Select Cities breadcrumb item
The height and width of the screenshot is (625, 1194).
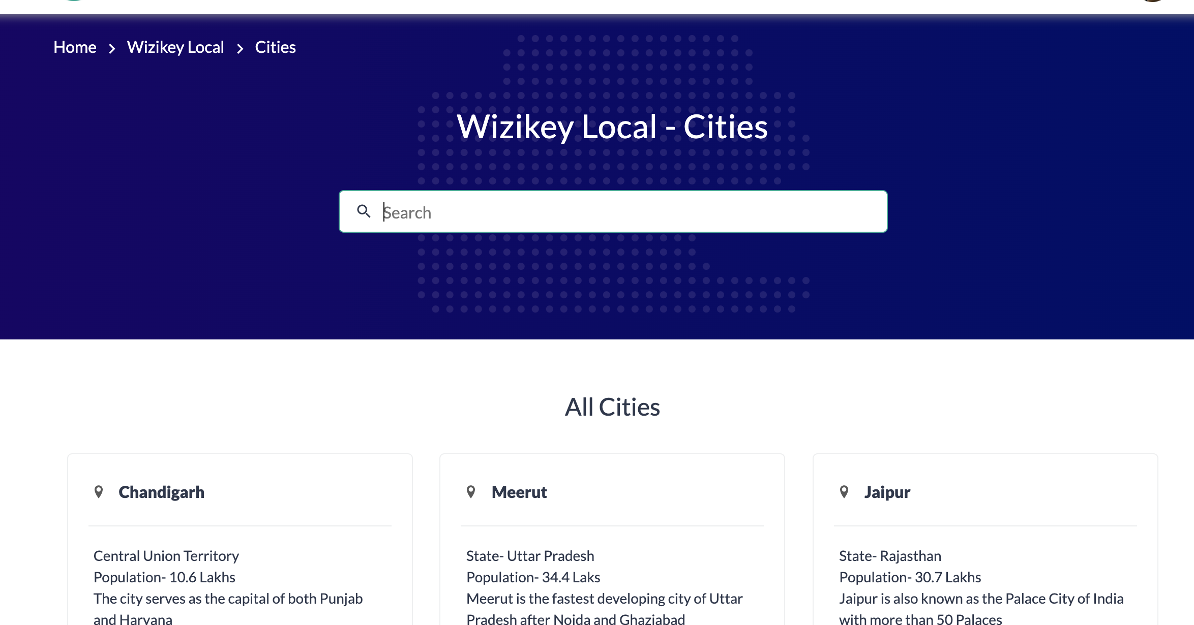tap(275, 47)
